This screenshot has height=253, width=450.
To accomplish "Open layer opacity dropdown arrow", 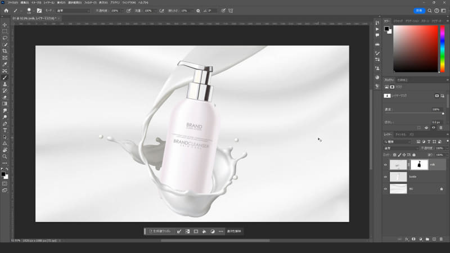I will point(447,148).
